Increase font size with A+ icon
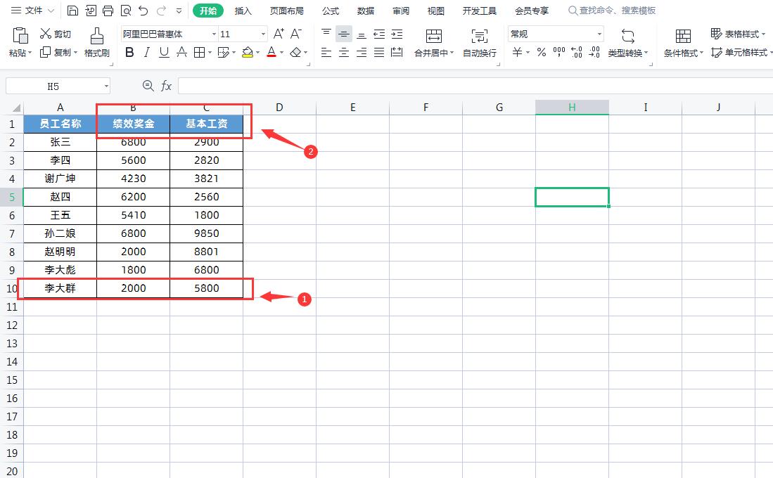This screenshot has width=773, height=478. 279,34
